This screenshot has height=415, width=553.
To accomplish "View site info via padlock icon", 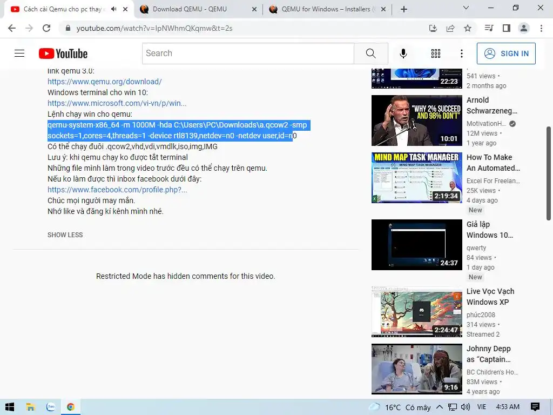I will click(x=68, y=28).
